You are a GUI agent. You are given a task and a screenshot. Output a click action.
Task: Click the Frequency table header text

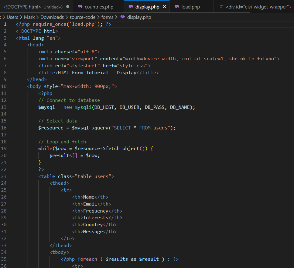[x=96, y=211]
